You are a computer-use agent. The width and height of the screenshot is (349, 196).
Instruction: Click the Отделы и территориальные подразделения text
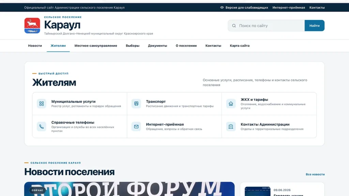(x=272, y=129)
